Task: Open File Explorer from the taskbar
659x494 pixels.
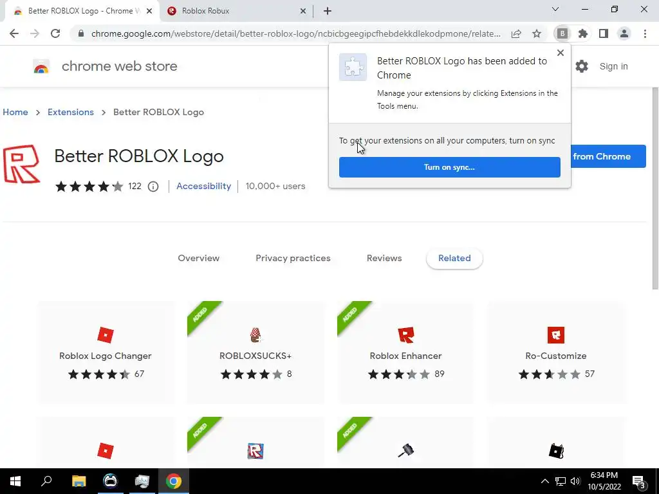Action: point(79,481)
